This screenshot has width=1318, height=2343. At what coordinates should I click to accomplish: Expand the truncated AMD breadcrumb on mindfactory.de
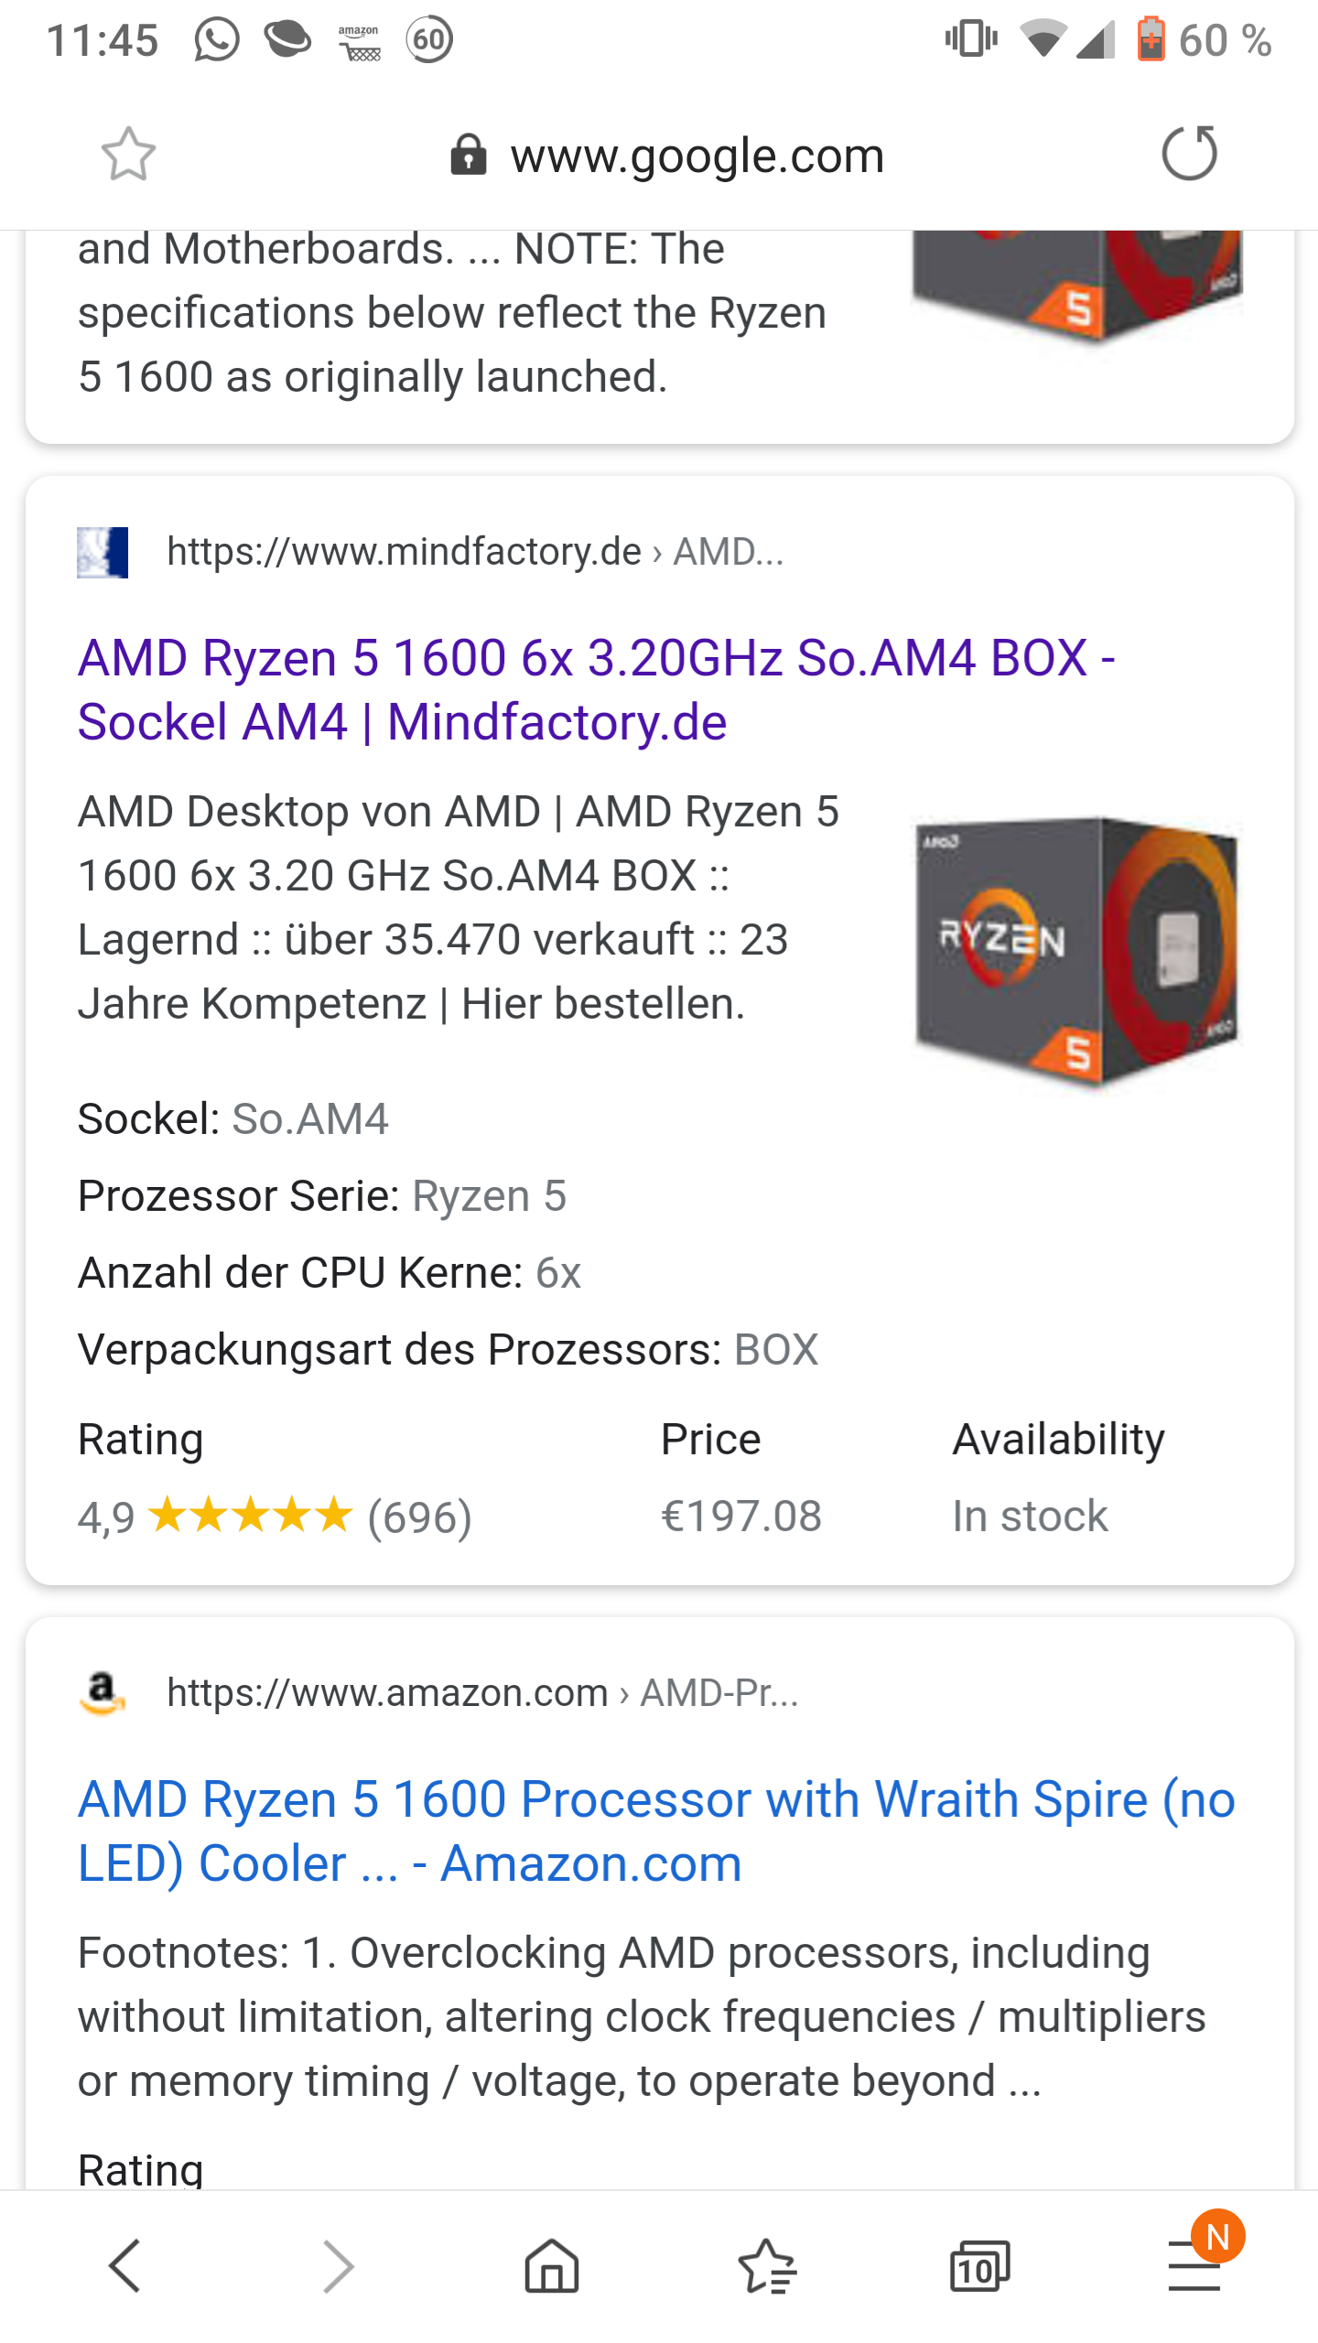(729, 551)
